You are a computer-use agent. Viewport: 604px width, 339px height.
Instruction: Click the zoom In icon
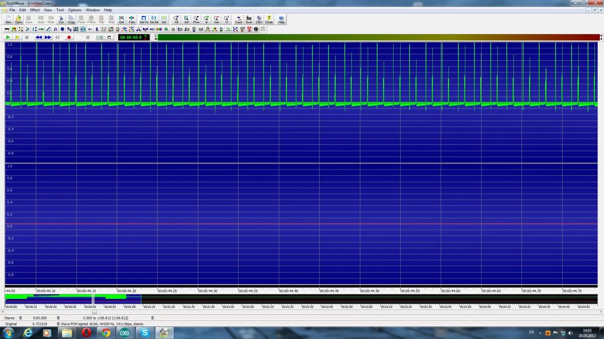click(x=206, y=20)
